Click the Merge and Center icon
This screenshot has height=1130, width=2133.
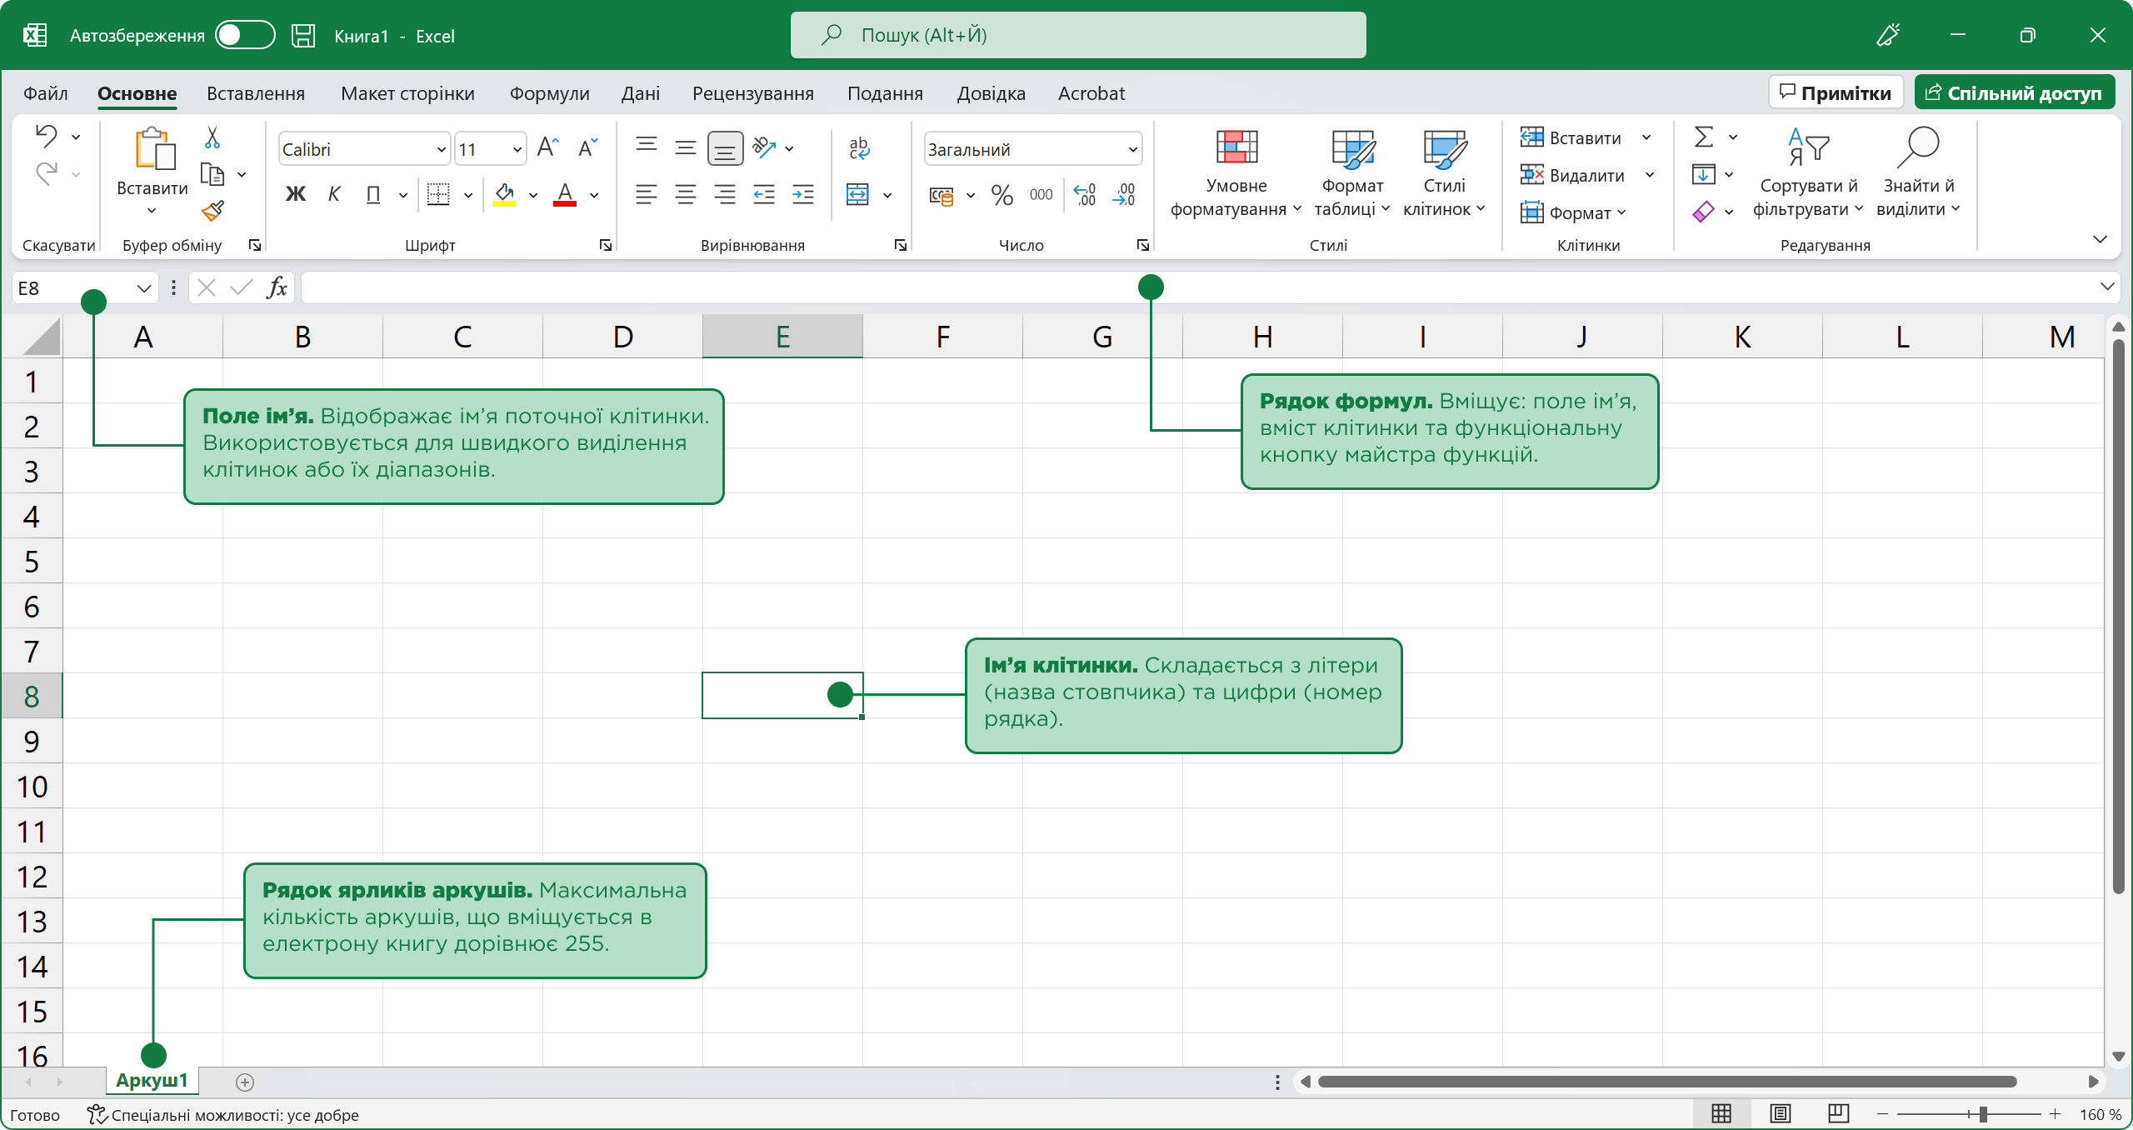point(857,195)
